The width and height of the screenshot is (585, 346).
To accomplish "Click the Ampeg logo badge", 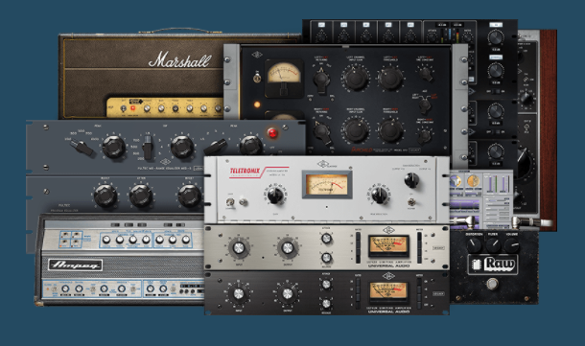I will 76,265.
